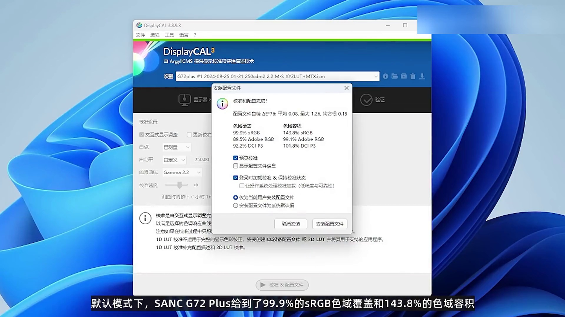Open the ? help menu

tap(195, 35)
